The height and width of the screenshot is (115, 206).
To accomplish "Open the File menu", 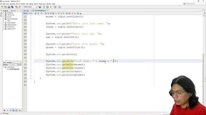I will tap(1, 4).
